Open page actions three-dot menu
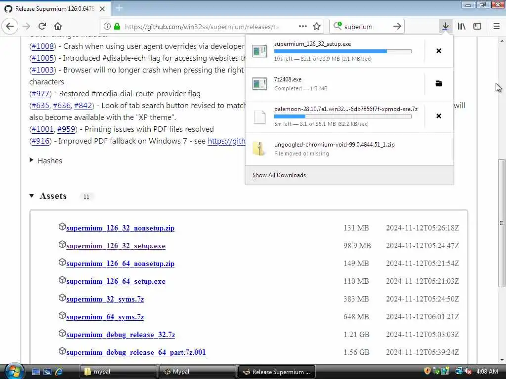Screen dimensions: 506x379 [x=303, y=27]
